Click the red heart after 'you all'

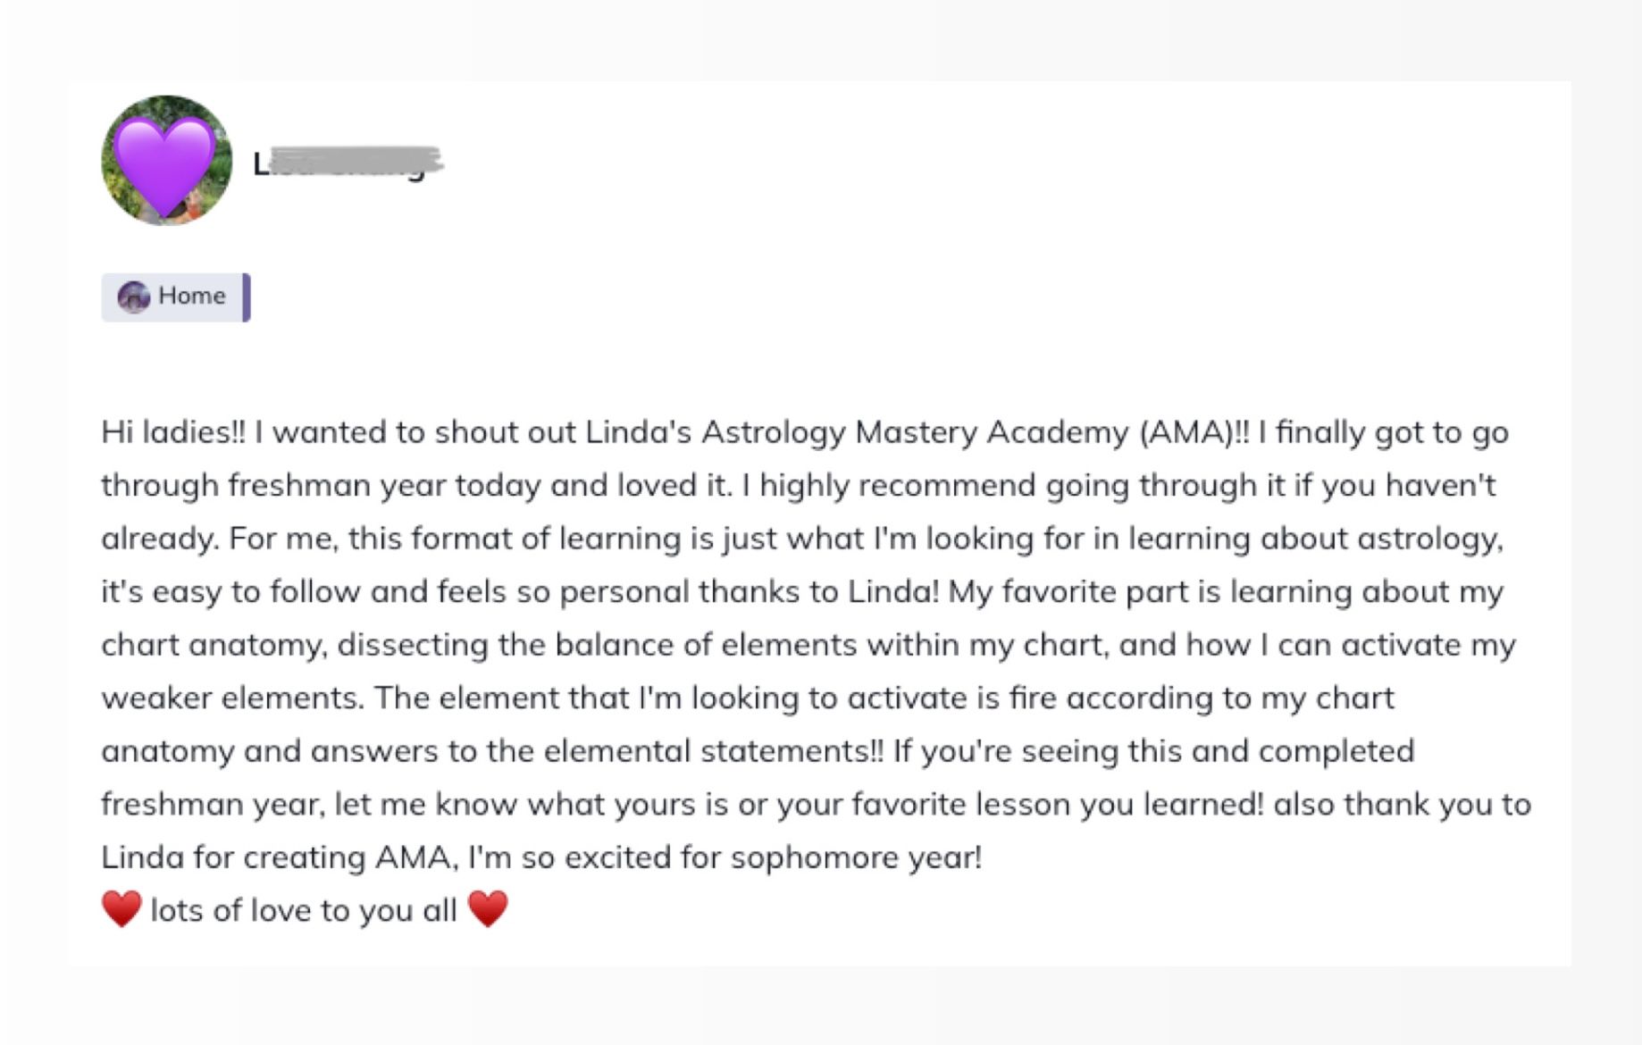pyautogui.click(x=488, y=909)
